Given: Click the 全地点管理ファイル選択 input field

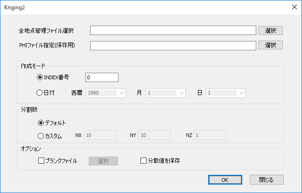Looking at the screenshot, I should click(173, 30).
